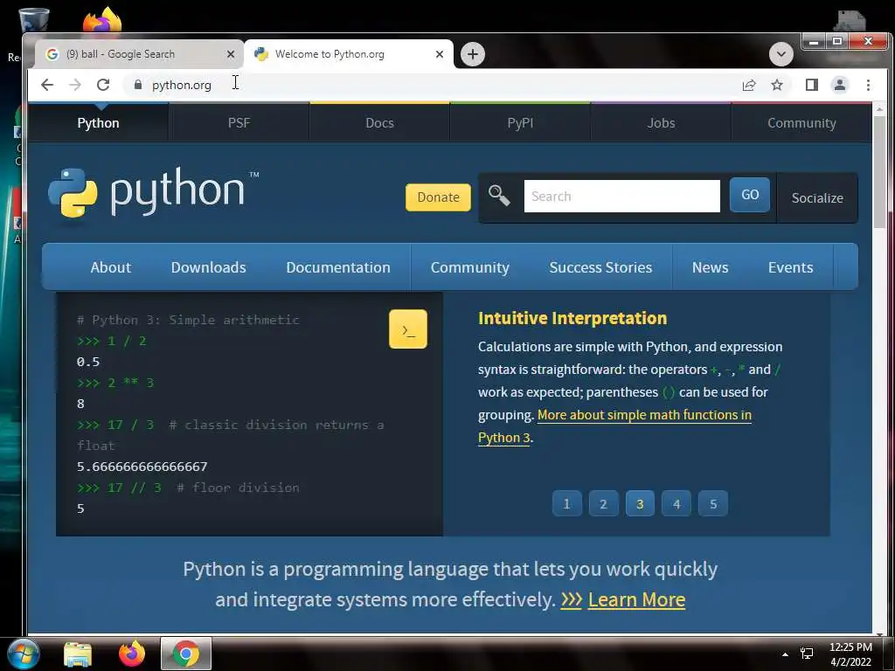The width and height of the screenshot is (895, 671).
Task: Show slide 4 of the code carousel
Action: 676,503
